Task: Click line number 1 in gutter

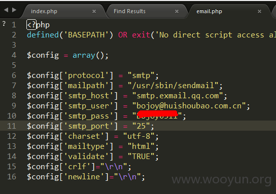Action: click(14, 25)
